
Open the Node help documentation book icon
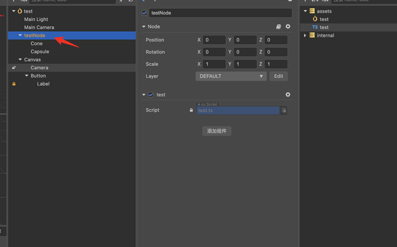pyautogui.click(x=278, y=26)
